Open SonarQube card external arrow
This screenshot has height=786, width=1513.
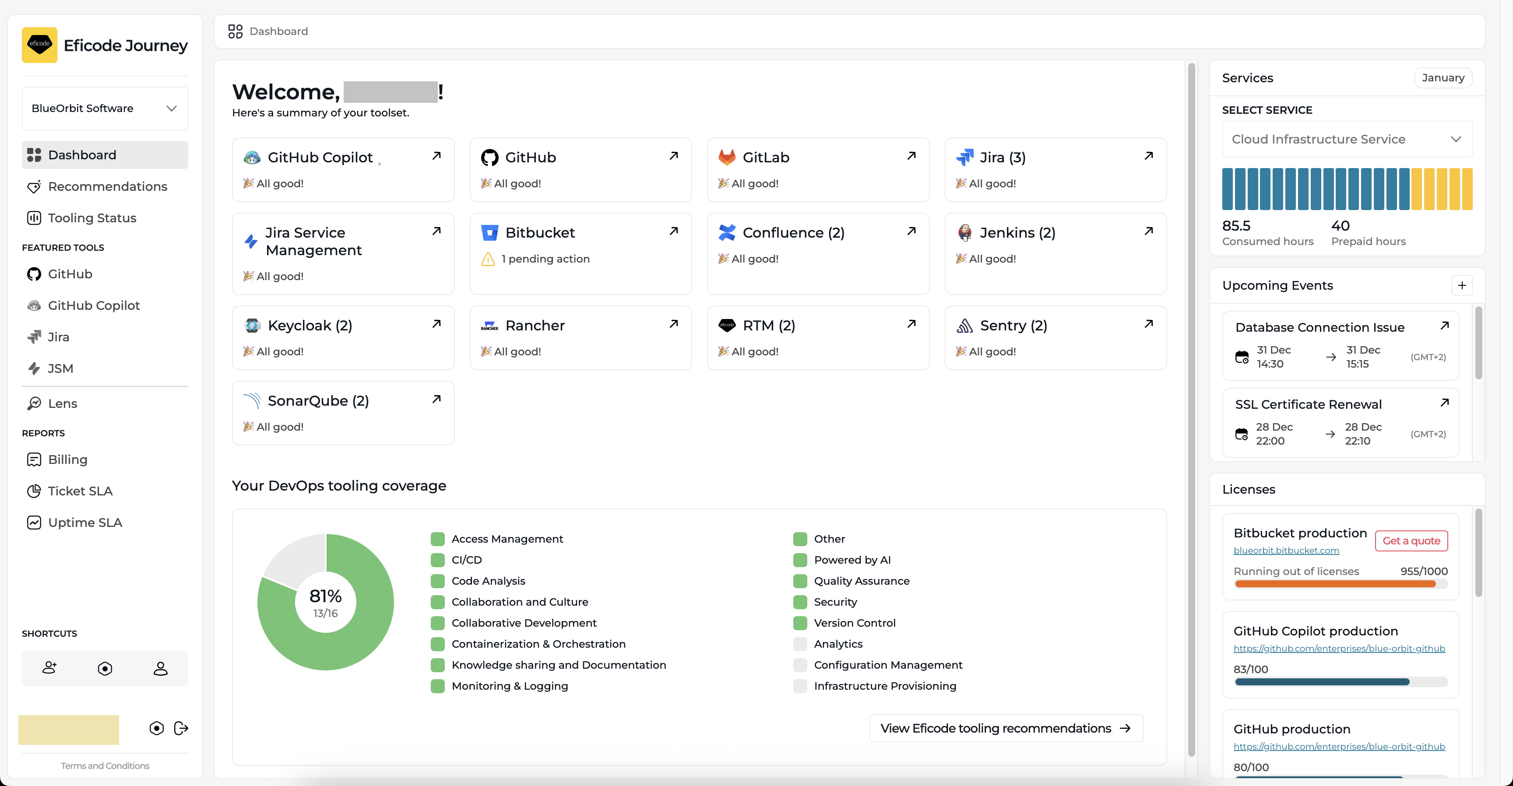click(x=436, y=399)
